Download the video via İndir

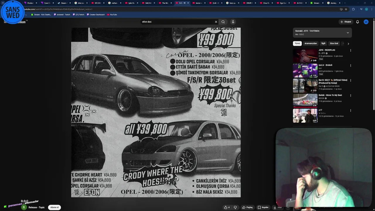[x=277, y=207]
